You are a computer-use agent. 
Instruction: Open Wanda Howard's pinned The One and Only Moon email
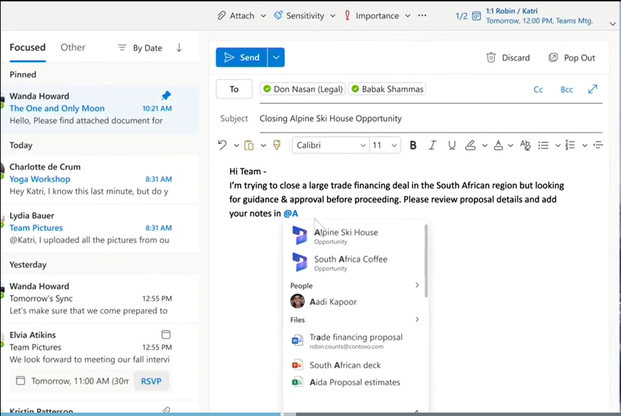coord(99,109)
